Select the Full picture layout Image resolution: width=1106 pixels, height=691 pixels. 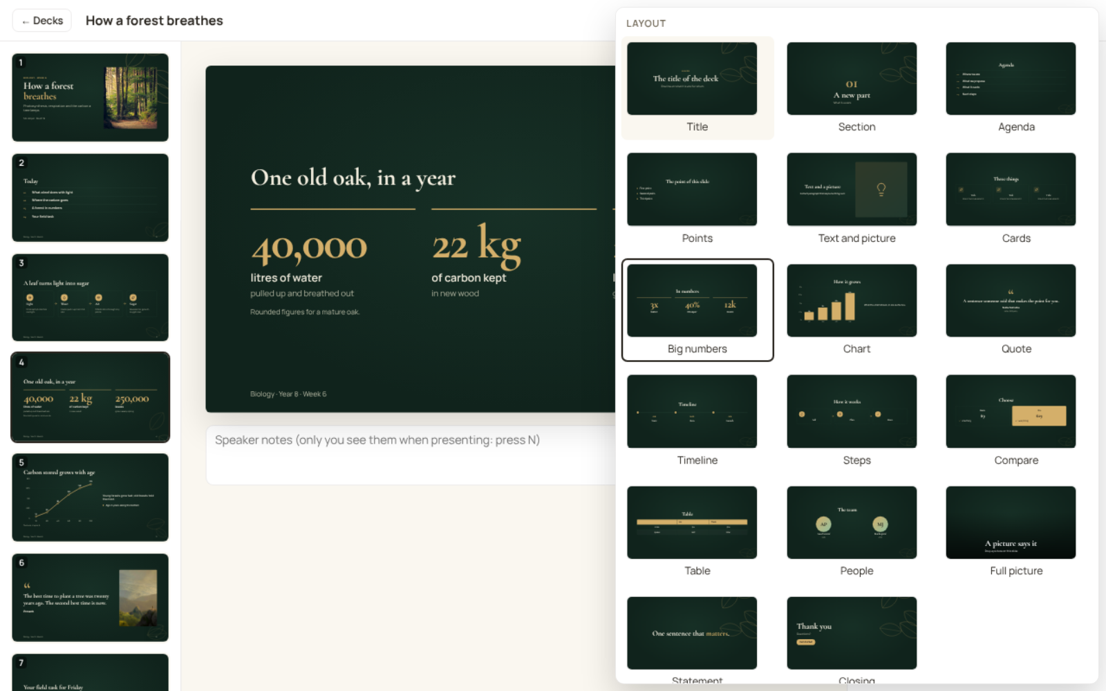point(1016,532)
